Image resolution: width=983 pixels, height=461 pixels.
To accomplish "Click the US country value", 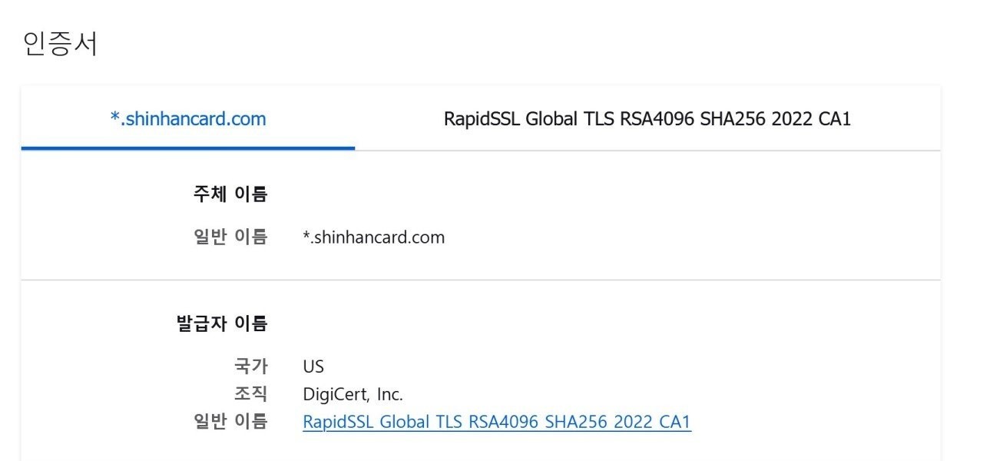I will coord(313,366).
